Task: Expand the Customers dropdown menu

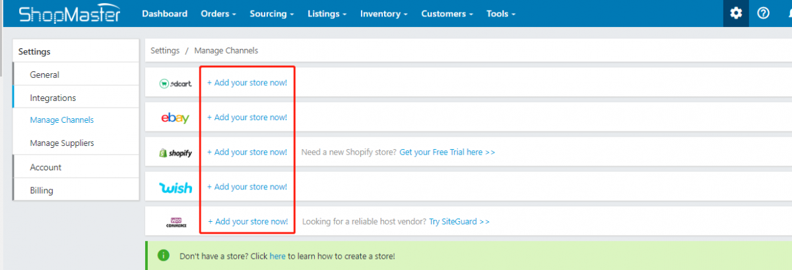Action: click(x=447, y=14)
